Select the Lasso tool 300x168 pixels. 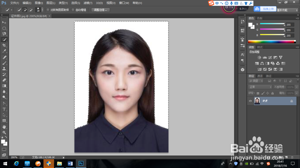click(4, 34)
